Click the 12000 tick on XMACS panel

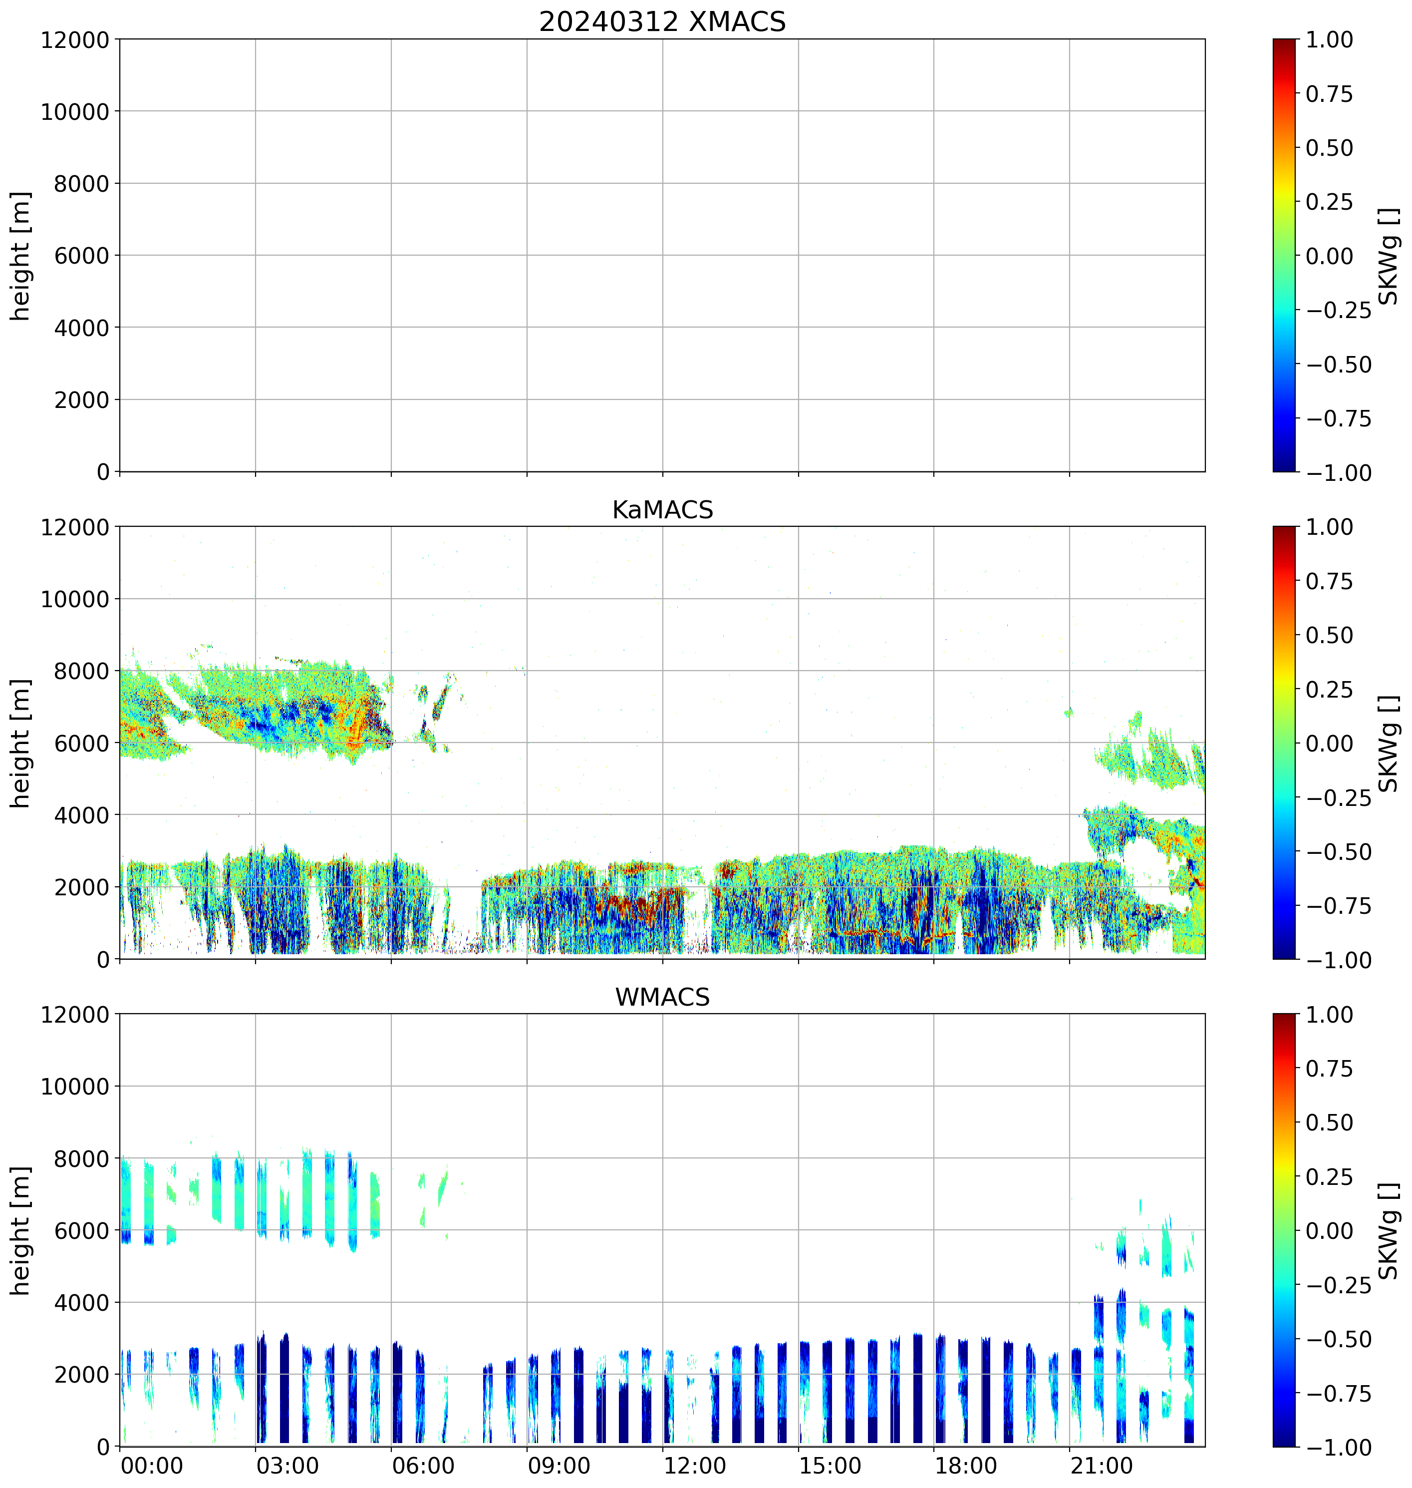click(x=74, y=39)
